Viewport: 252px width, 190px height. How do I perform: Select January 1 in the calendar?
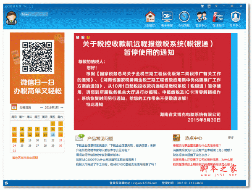[x=53, y=124]
